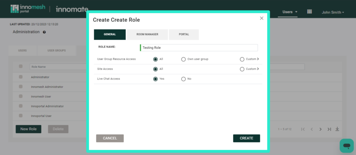
Task: Toggle the select-all roles header checkbox
Action: [21, 66]
